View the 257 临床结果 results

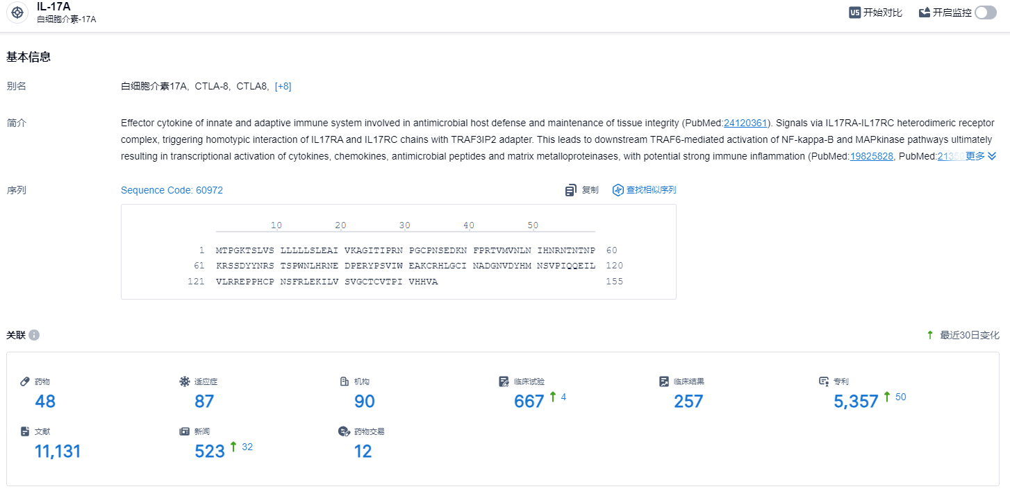pos(688,402)
